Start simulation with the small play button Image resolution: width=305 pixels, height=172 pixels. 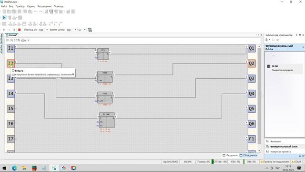click(4, 30)
